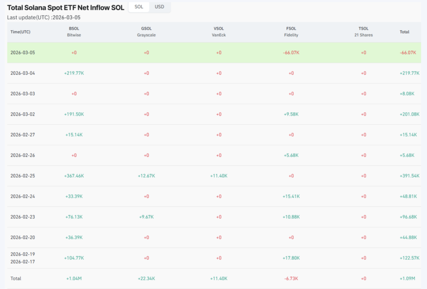Click the last update timestamp text
This screenshot has width=427, height=289.
[43, 18]
